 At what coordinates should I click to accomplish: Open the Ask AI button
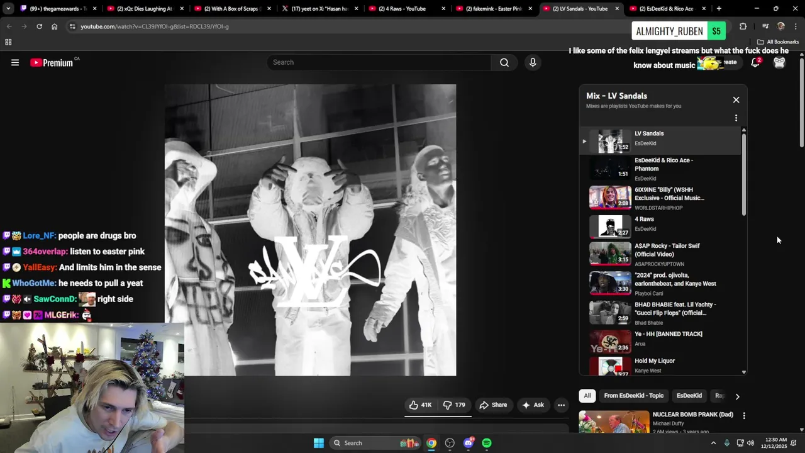pyautogui.click(x=533, y=405)
